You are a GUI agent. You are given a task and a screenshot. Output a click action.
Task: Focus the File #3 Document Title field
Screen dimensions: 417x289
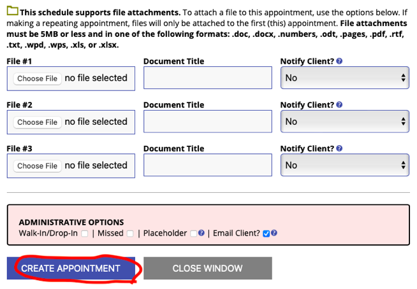(x=208, y=165)
